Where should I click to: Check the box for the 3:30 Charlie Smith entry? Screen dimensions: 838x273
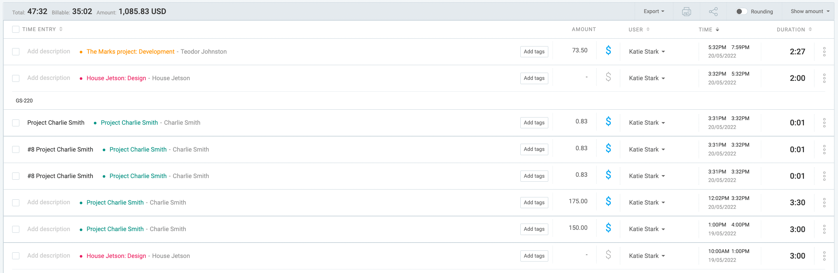16,203
